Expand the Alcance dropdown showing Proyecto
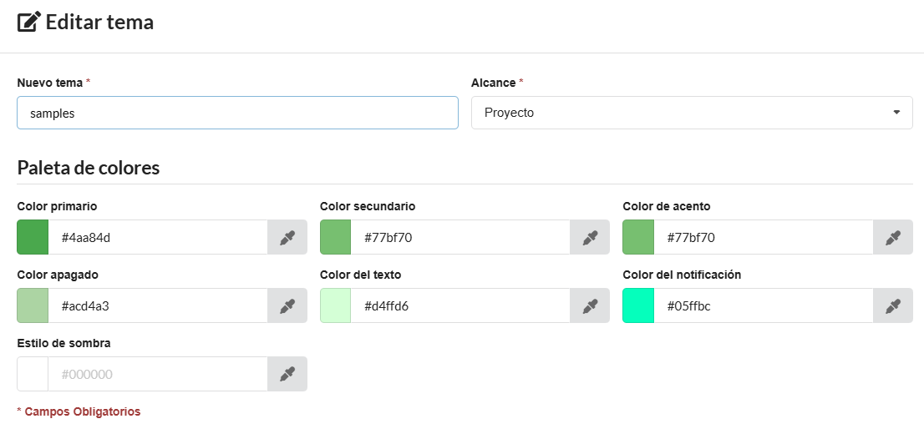This screenshot has width=924, height=439. (691, 113)
